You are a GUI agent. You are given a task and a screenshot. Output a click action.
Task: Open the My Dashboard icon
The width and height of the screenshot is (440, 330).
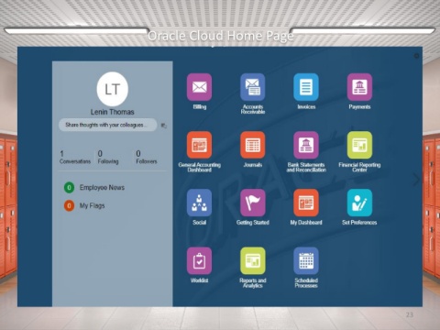[x=306, y=203]
